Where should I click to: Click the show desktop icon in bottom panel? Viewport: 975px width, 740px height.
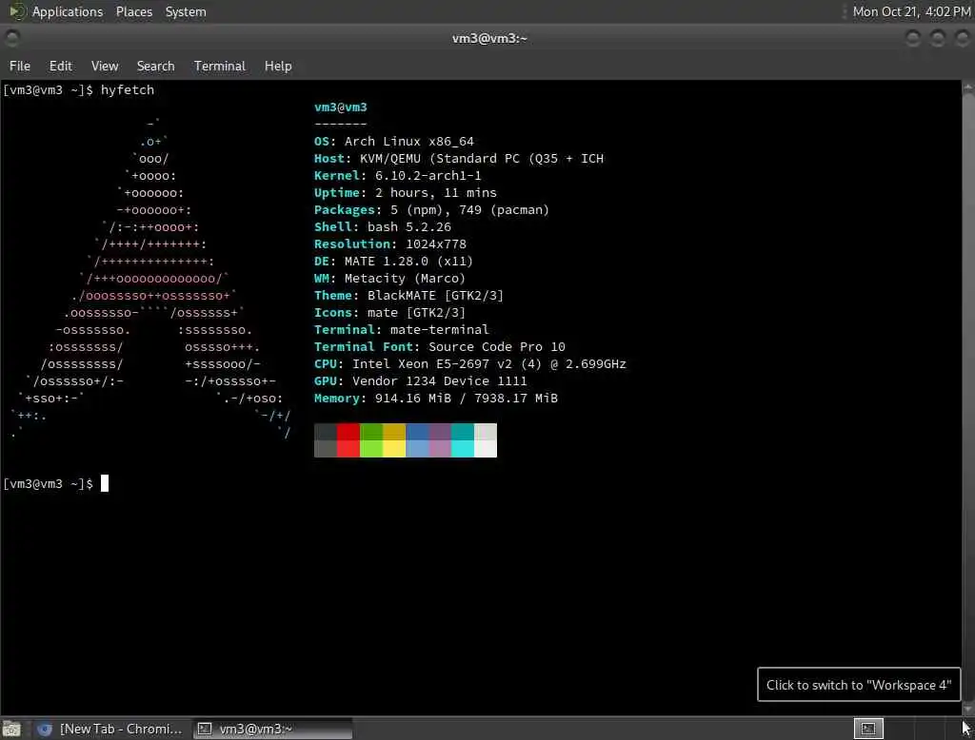pos(11,729)
